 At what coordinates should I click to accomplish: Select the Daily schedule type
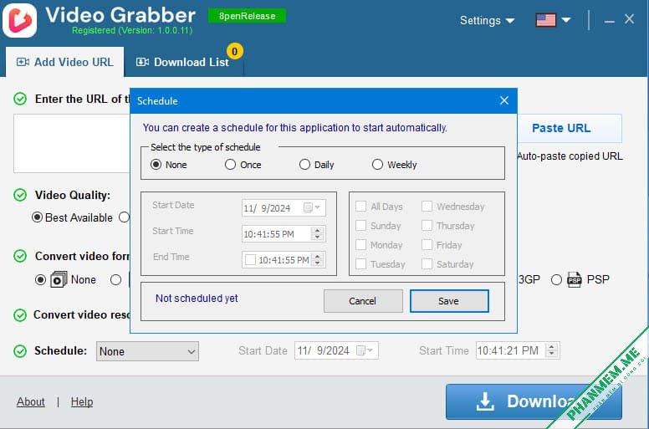tap(304, 164)
